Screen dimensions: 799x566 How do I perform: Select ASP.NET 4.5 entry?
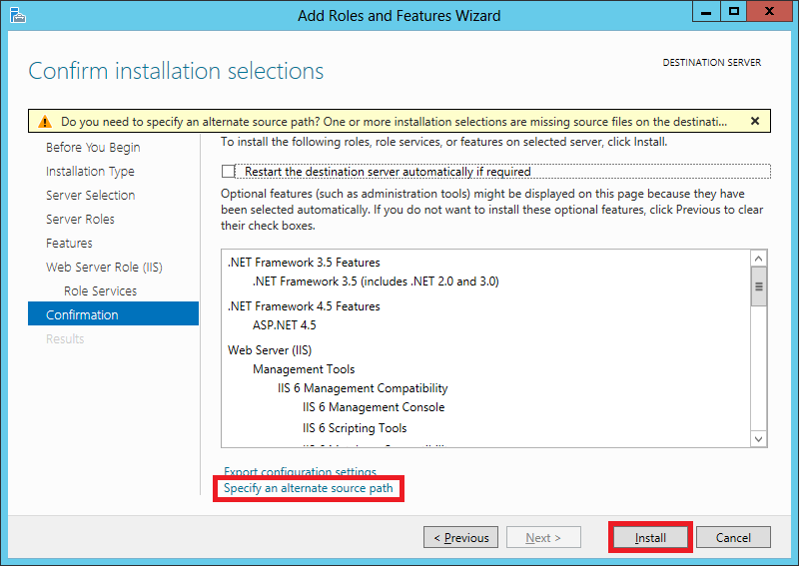pyautogui.click(x=285, y=325)
